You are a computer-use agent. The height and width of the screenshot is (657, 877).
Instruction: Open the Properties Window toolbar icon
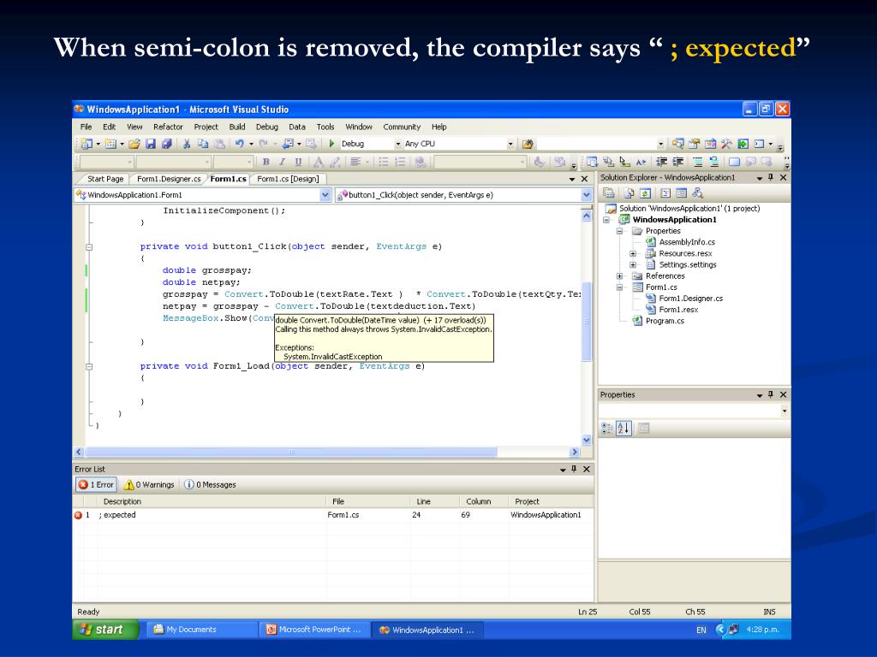tap(694, 144)
